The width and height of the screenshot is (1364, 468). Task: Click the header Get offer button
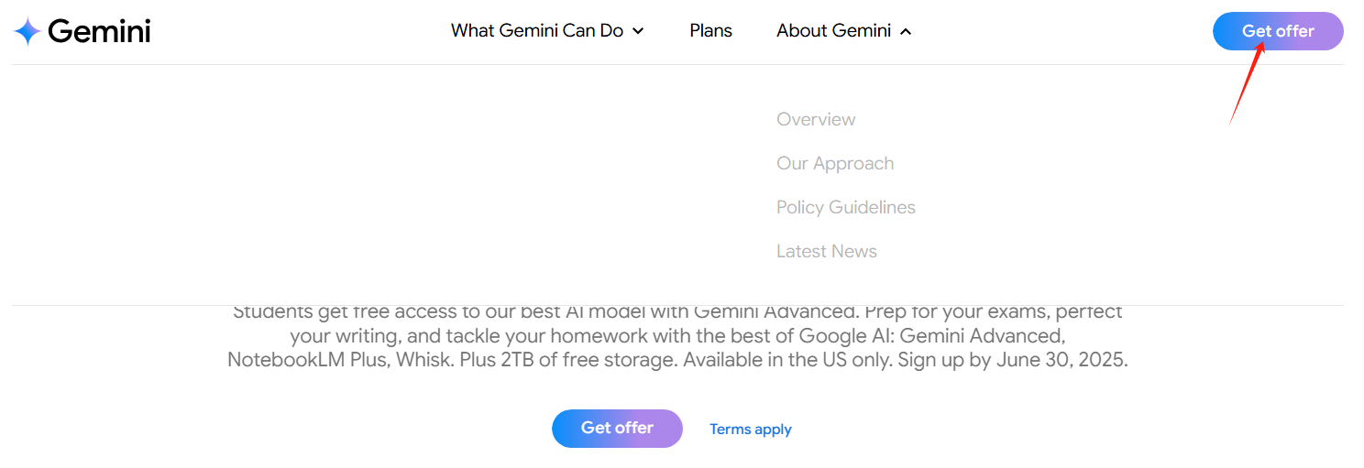pyautogui.click(x=1278, y=31)
